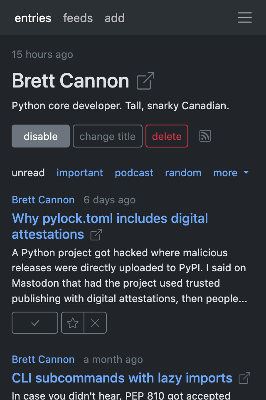This screenshot has height=400, width=266.
Task: Switch to the important category
Action: pos(79,172)
